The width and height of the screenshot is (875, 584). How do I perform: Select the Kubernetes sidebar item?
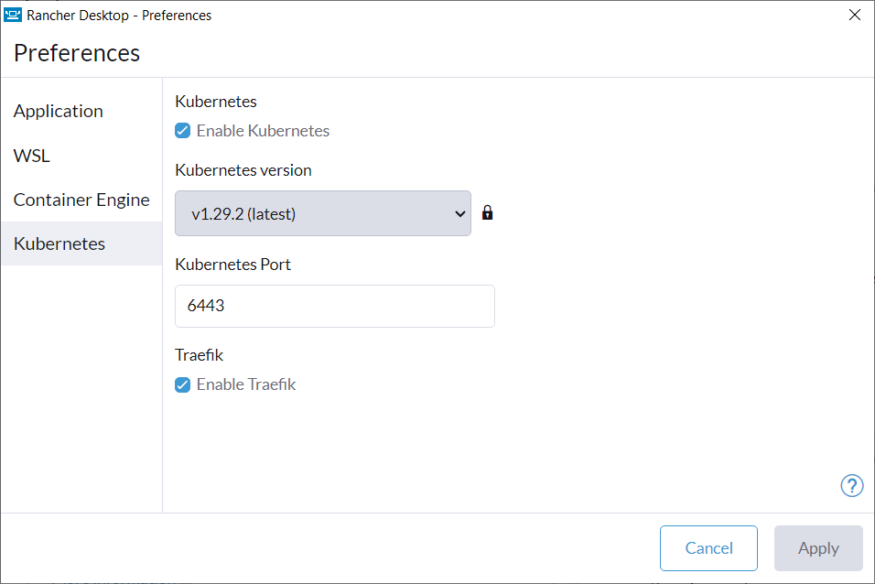(81, 243)
